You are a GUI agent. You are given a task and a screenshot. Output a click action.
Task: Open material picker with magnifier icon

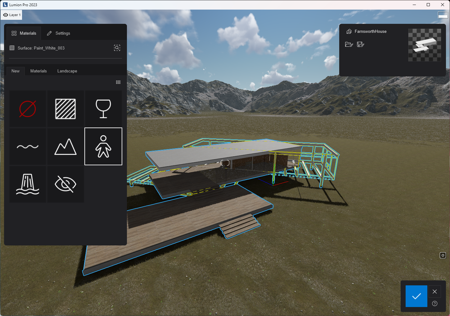tap(117, 48)
